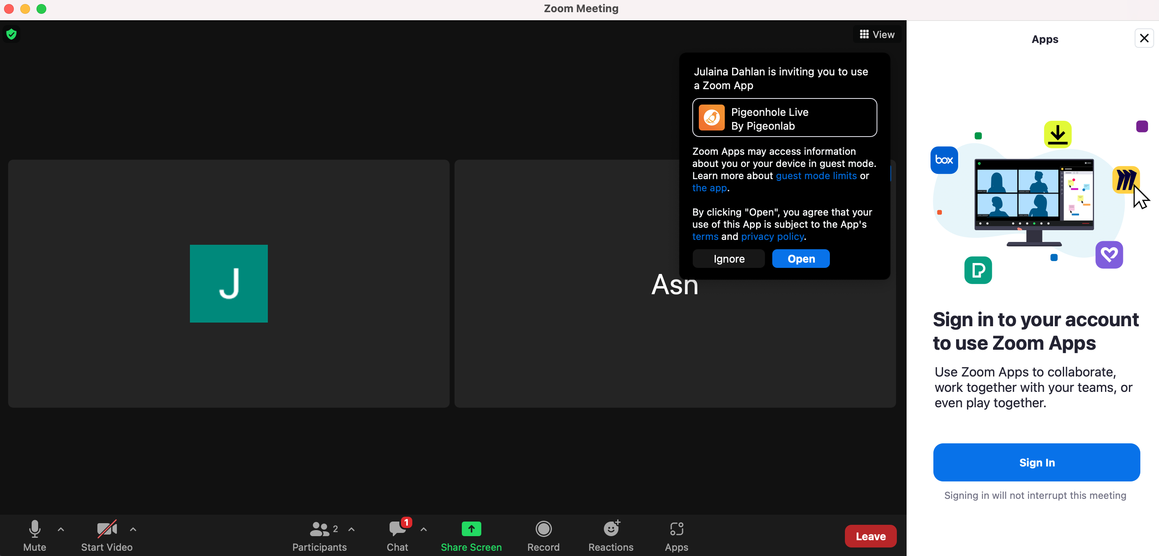Viewport: 1159px width, 556px height.
Task: Click the green encryption shield icon
Action: pyautogui.click(x=12, y=34)
